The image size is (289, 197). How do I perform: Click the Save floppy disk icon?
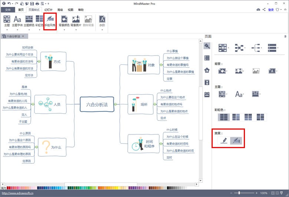(x=32, y=3)
